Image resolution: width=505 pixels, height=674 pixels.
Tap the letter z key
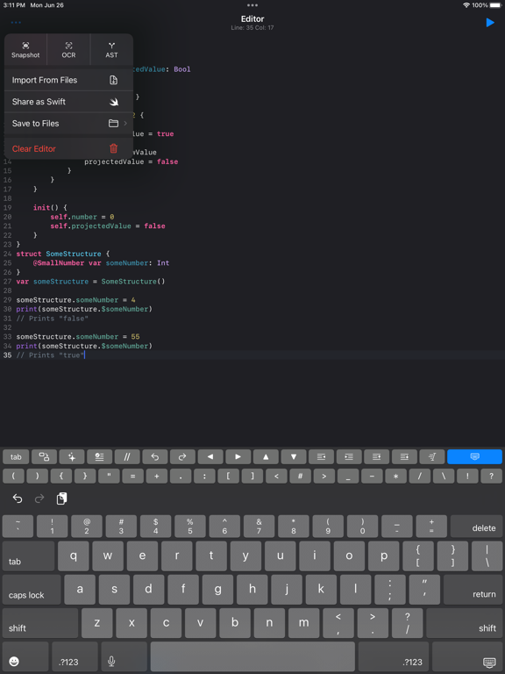tap(97, 623)
